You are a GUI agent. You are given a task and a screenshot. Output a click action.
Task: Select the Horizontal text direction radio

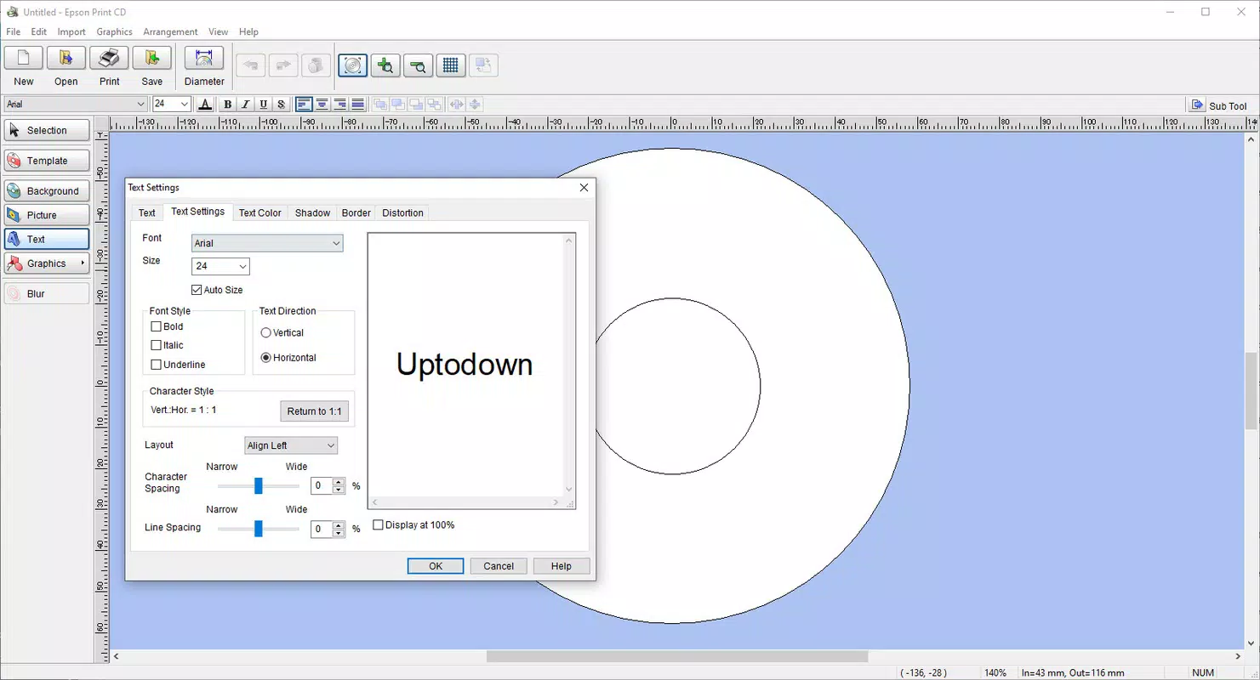coord(266,358)
